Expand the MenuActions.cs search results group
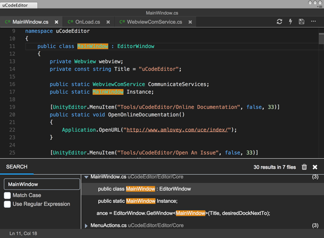The image size is (324, 238). click(x=86, y=226)
